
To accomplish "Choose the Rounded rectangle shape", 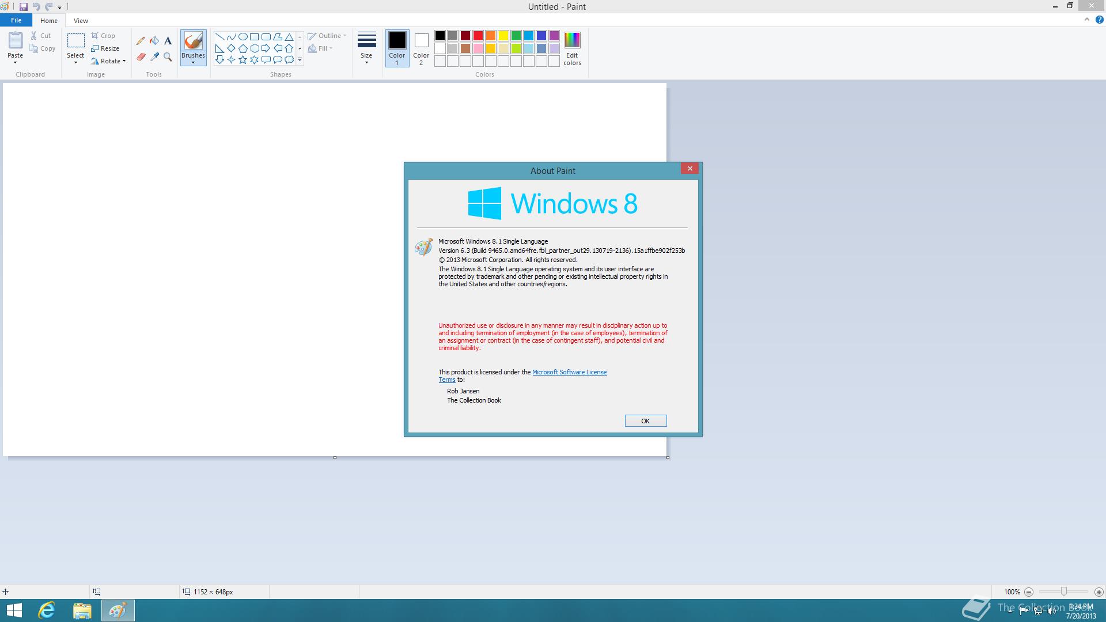I will [x=266, y=37].
